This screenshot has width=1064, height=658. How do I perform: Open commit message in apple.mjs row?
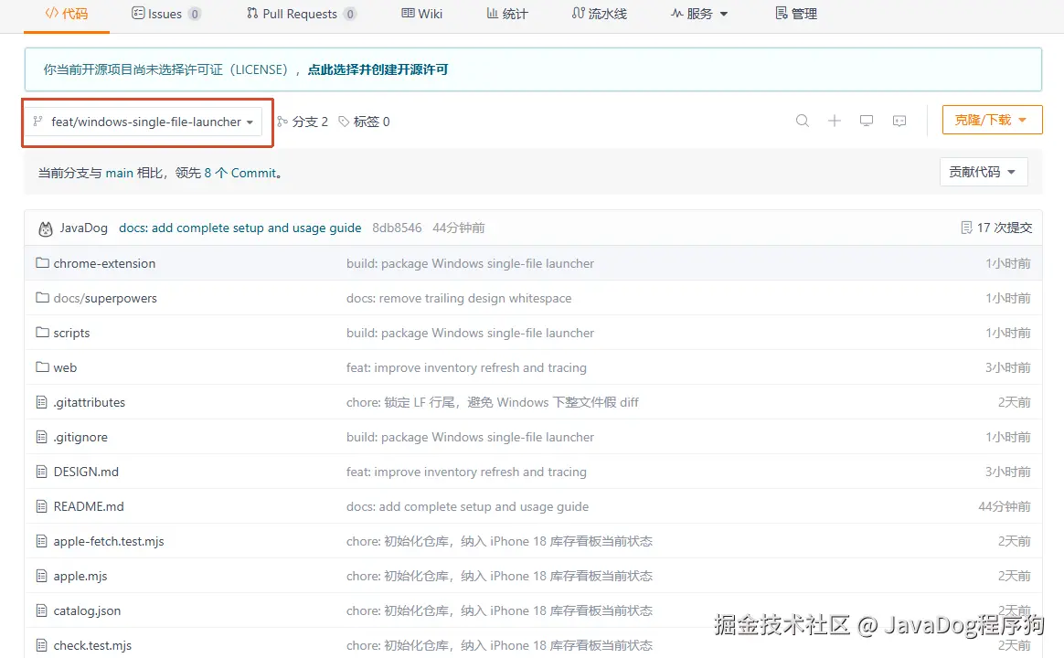pos(499,576)
